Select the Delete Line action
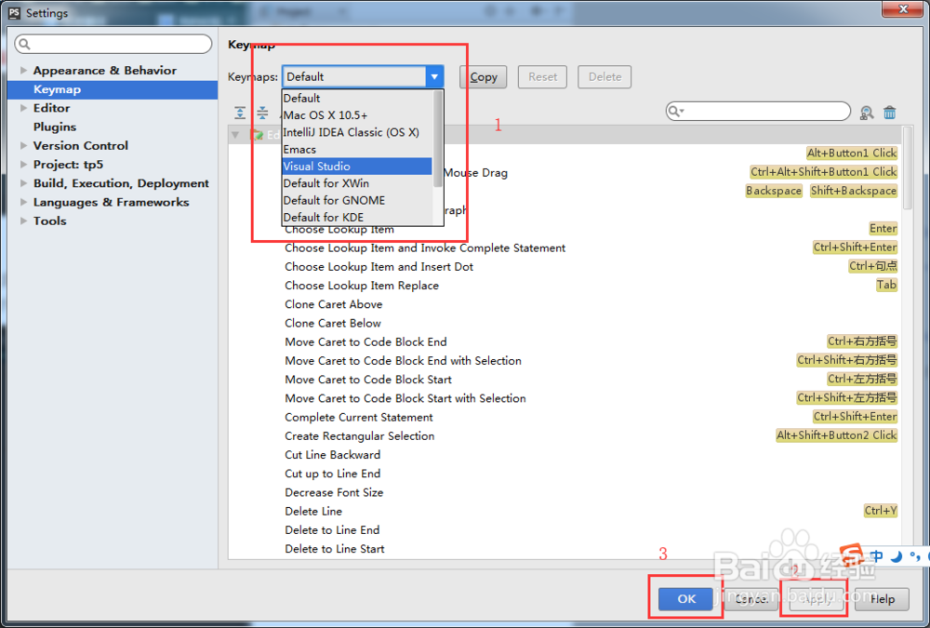 (313, 511)
